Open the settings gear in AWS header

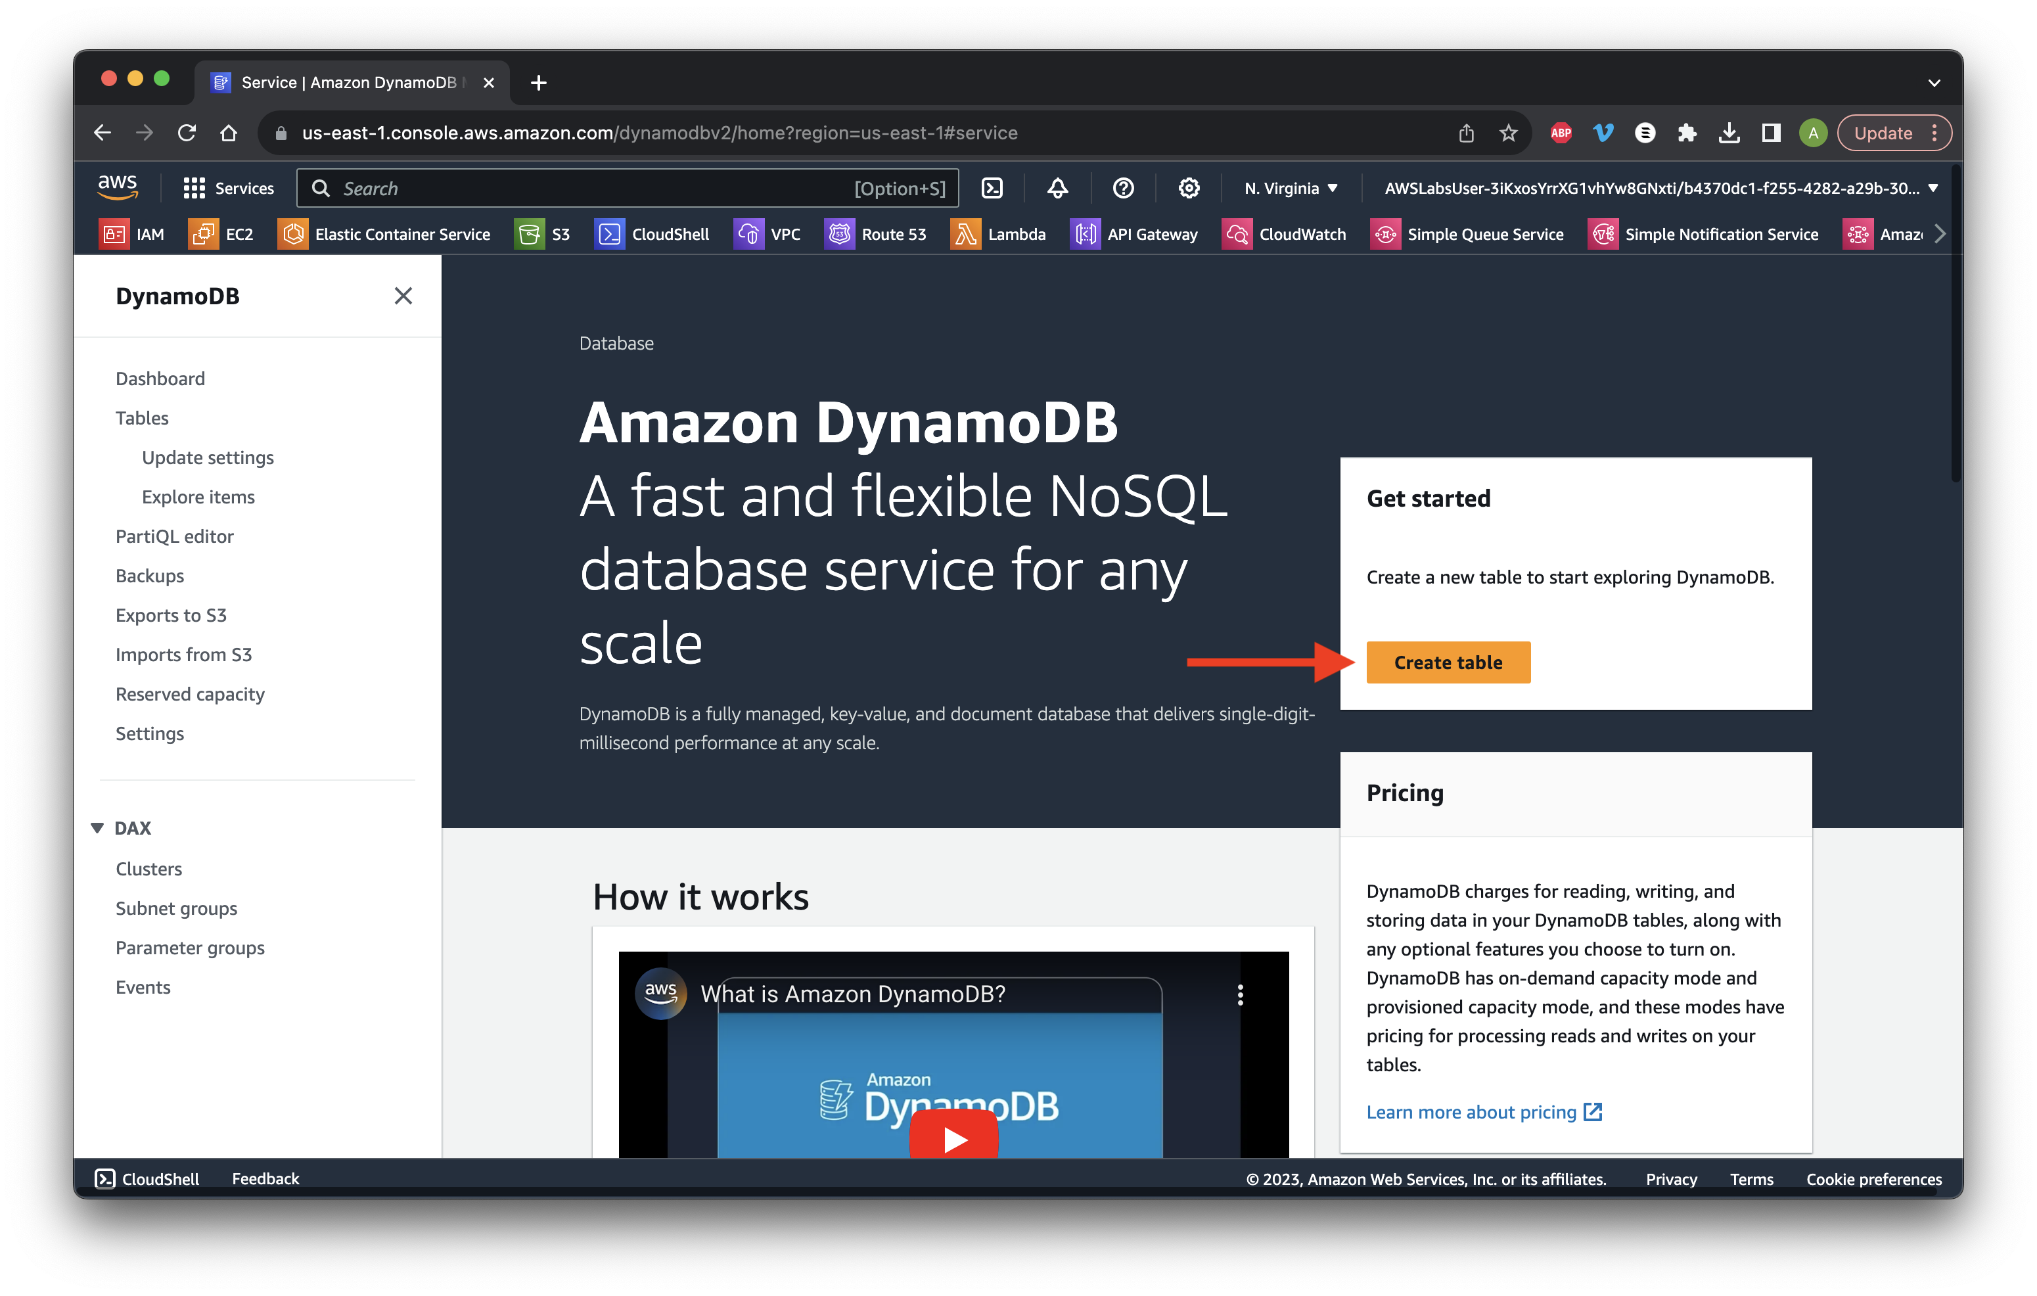[x=1189, y=188]
